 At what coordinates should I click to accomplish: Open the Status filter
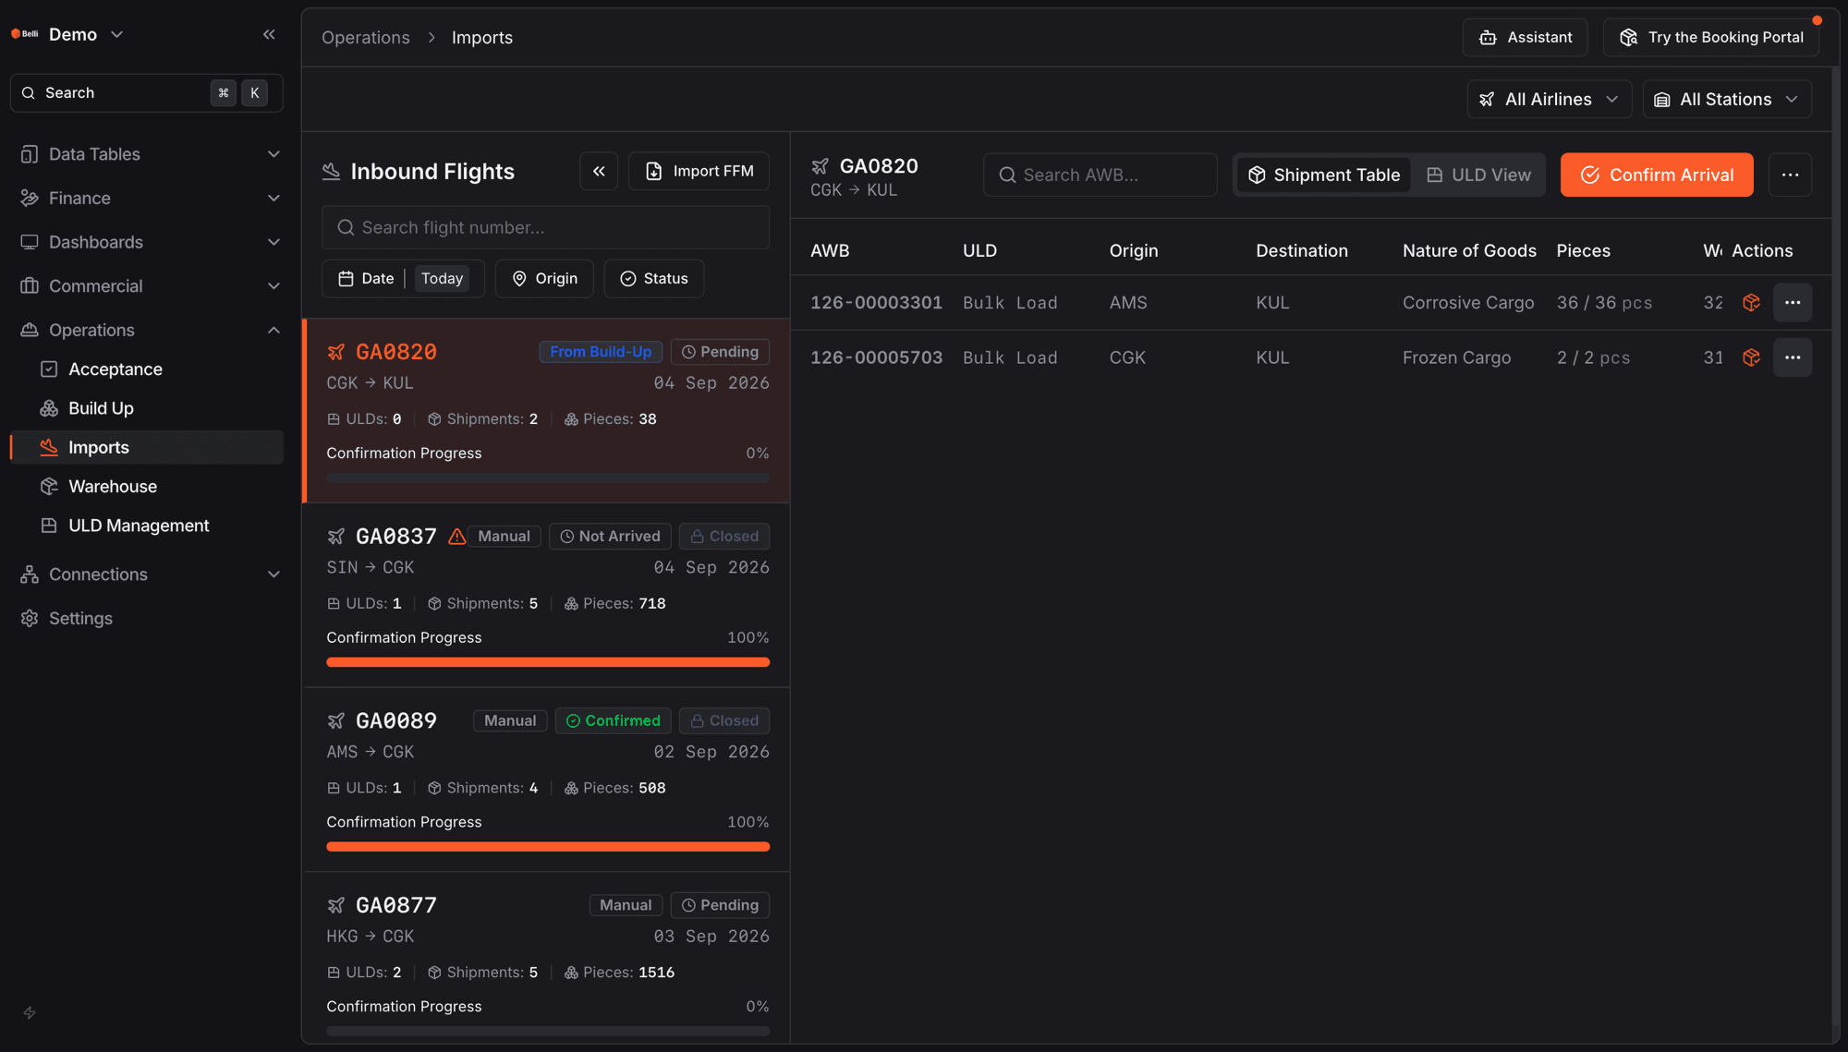(x=653, y=279)
